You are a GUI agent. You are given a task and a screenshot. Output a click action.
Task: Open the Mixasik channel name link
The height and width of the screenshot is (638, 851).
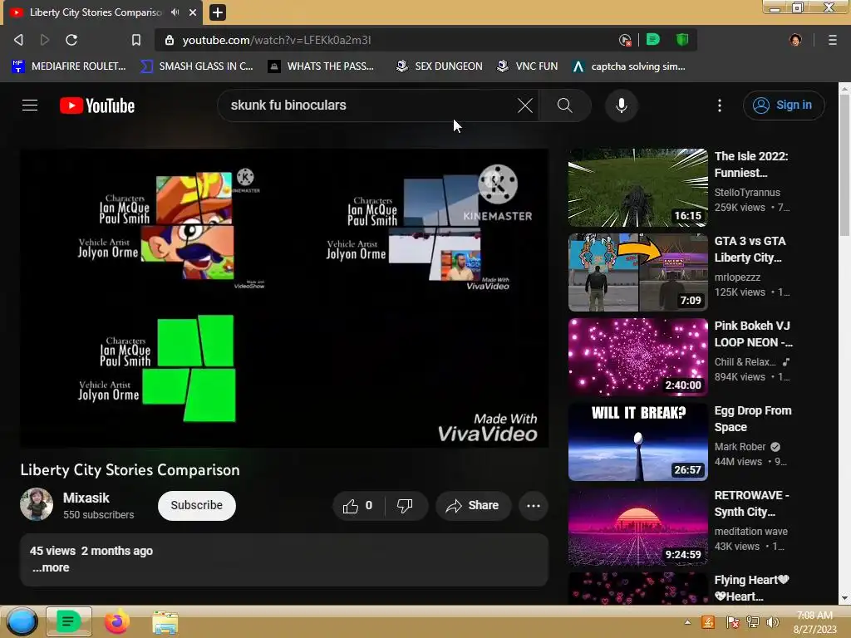pyautogui.click(x=86, y=498)
